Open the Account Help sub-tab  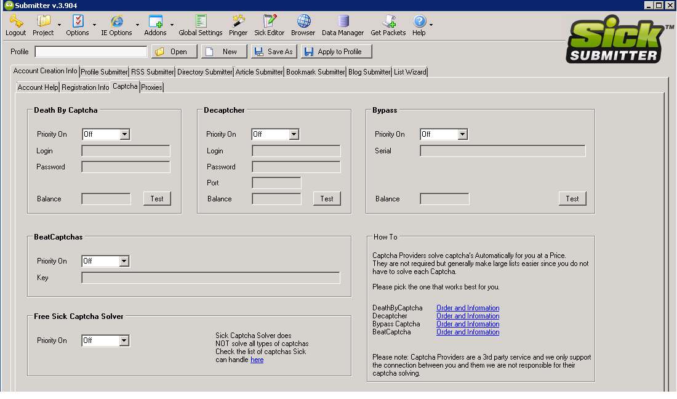38,87
